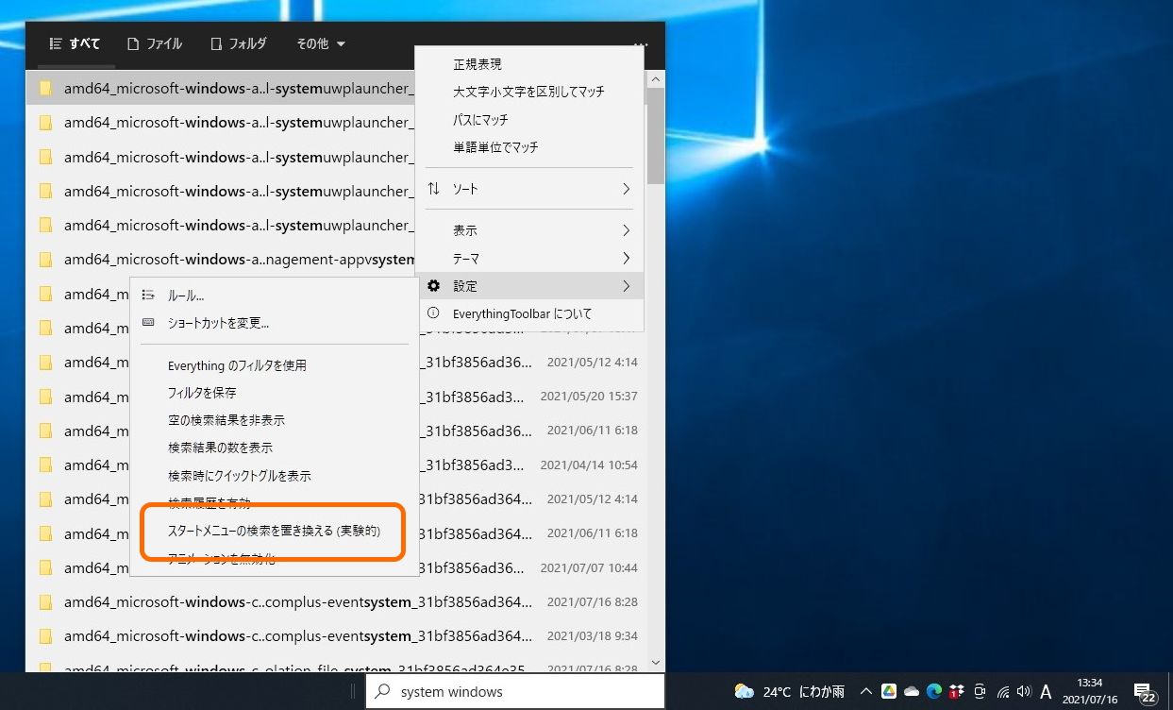Switch to the ファイル tab
Image resolution: width=1173 pixels, height=710 pixels.
coord(154,43)
